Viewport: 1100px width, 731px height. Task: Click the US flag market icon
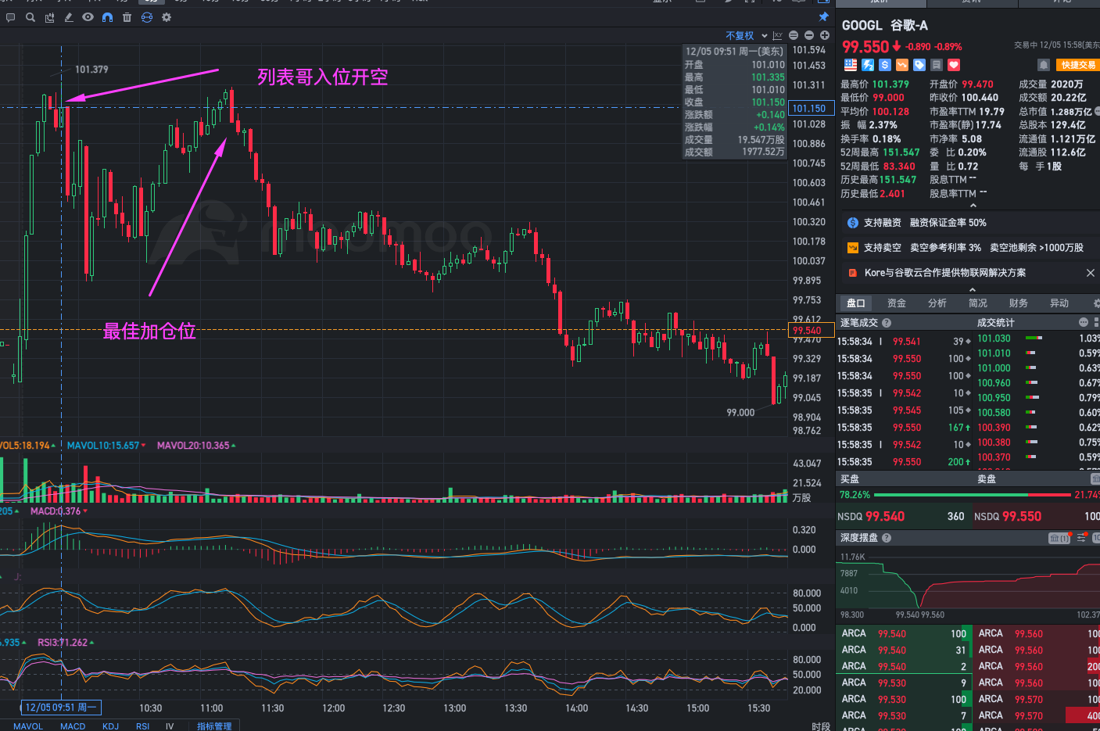[851, 65]
